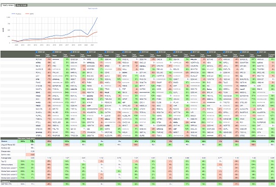
Task: Click the NORTH.OL stock cell
Action: (x=195, y=63)
